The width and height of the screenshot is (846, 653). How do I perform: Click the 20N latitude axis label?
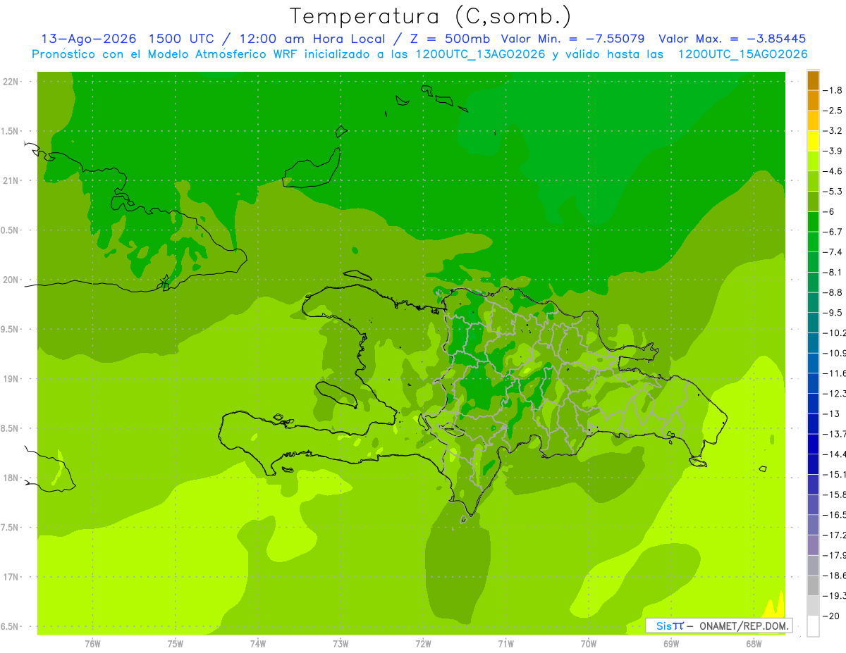(x=11, y=280)
